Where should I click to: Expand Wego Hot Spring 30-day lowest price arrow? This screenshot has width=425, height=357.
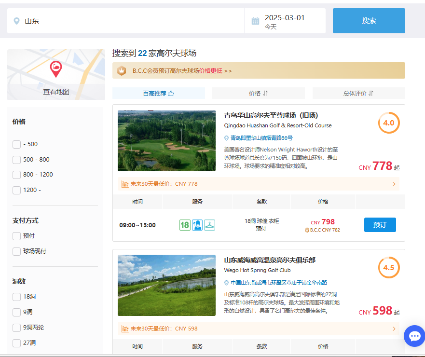click(x=394, y=329)
